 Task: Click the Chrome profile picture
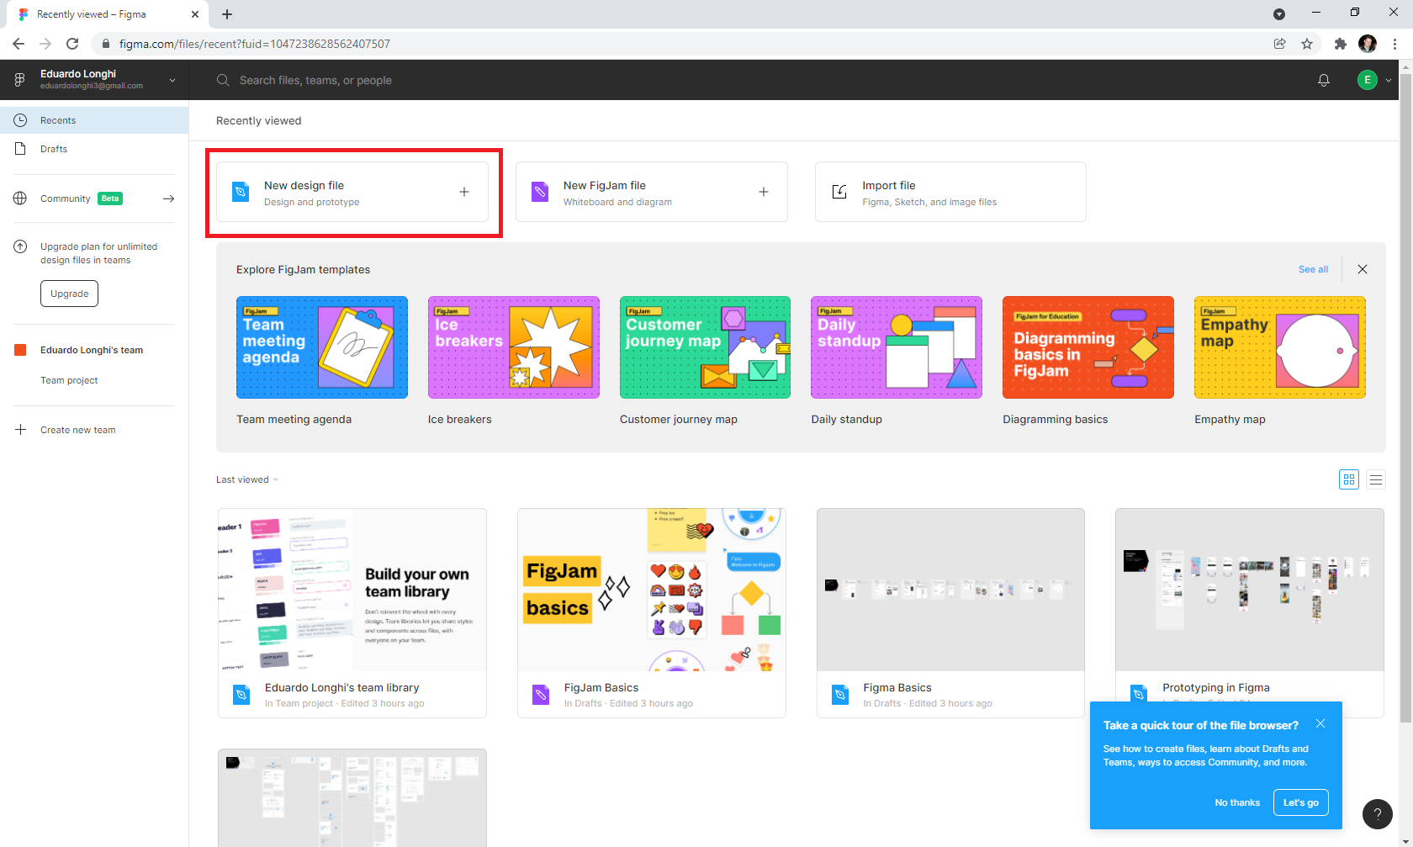pyautogui.click(x=1368, y=44)
